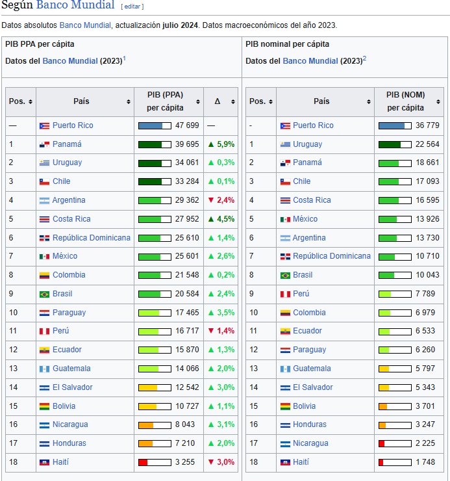Open Panamá link in PPA table
The width and height of the screenshot is (450, 481).
coord(67,144)
